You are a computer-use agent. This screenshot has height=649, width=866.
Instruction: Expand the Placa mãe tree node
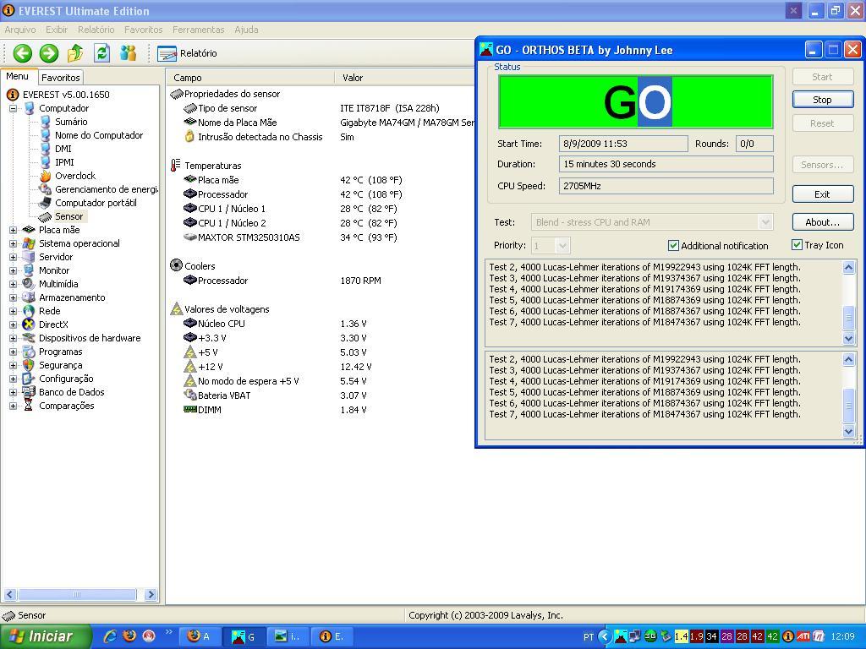point(13,230)
